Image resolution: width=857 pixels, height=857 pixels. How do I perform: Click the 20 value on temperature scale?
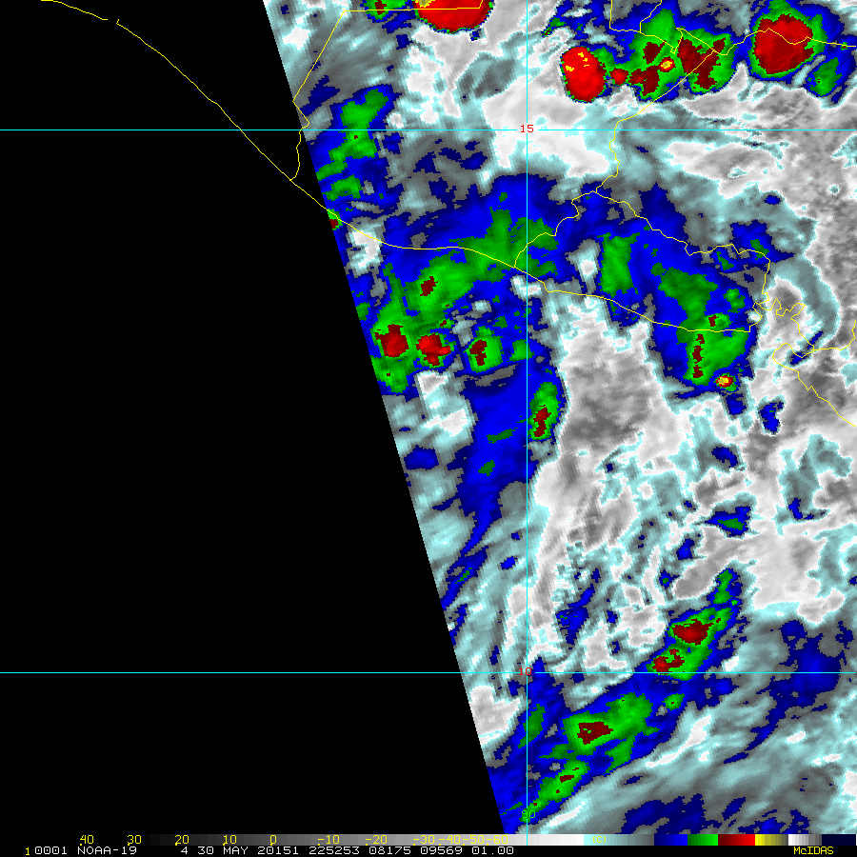coord(181,839)
